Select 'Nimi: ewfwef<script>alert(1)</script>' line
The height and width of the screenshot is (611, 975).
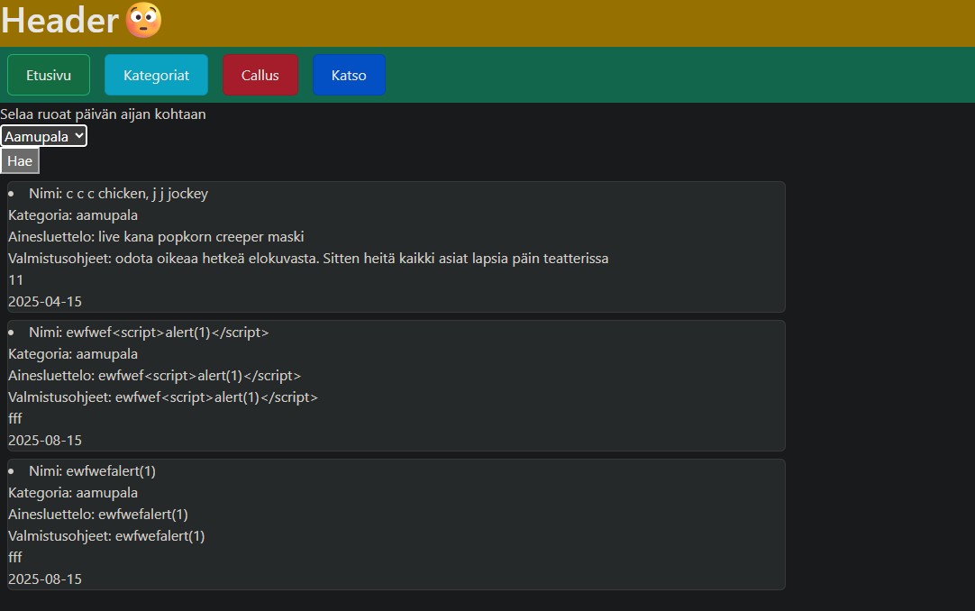[149, 333]
